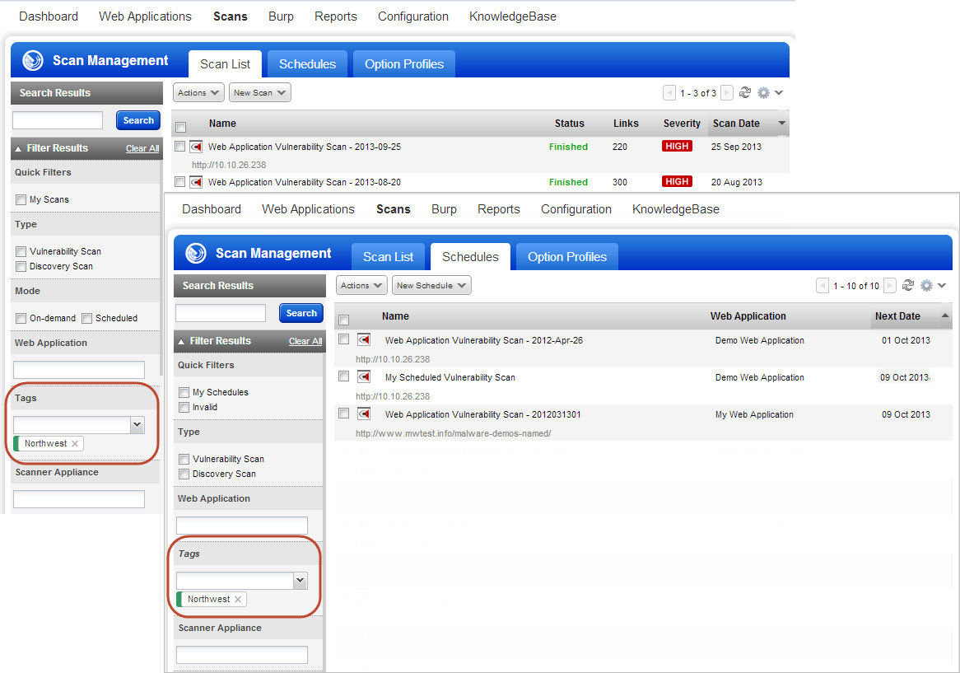960x673 pixels.
Task: Click the Scan Management logo in the back window
Action: pos(32,60)
